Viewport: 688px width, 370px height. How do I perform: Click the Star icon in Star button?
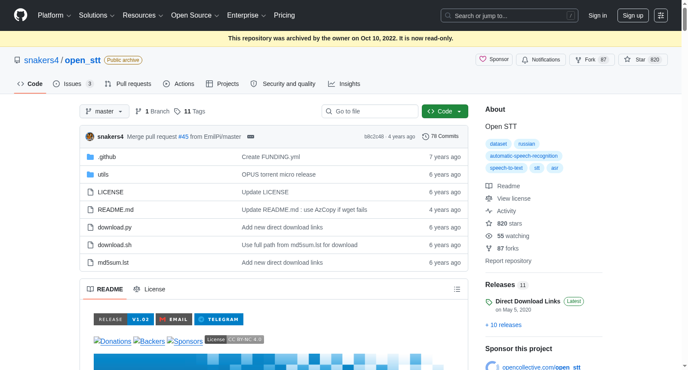click(627, 59)
